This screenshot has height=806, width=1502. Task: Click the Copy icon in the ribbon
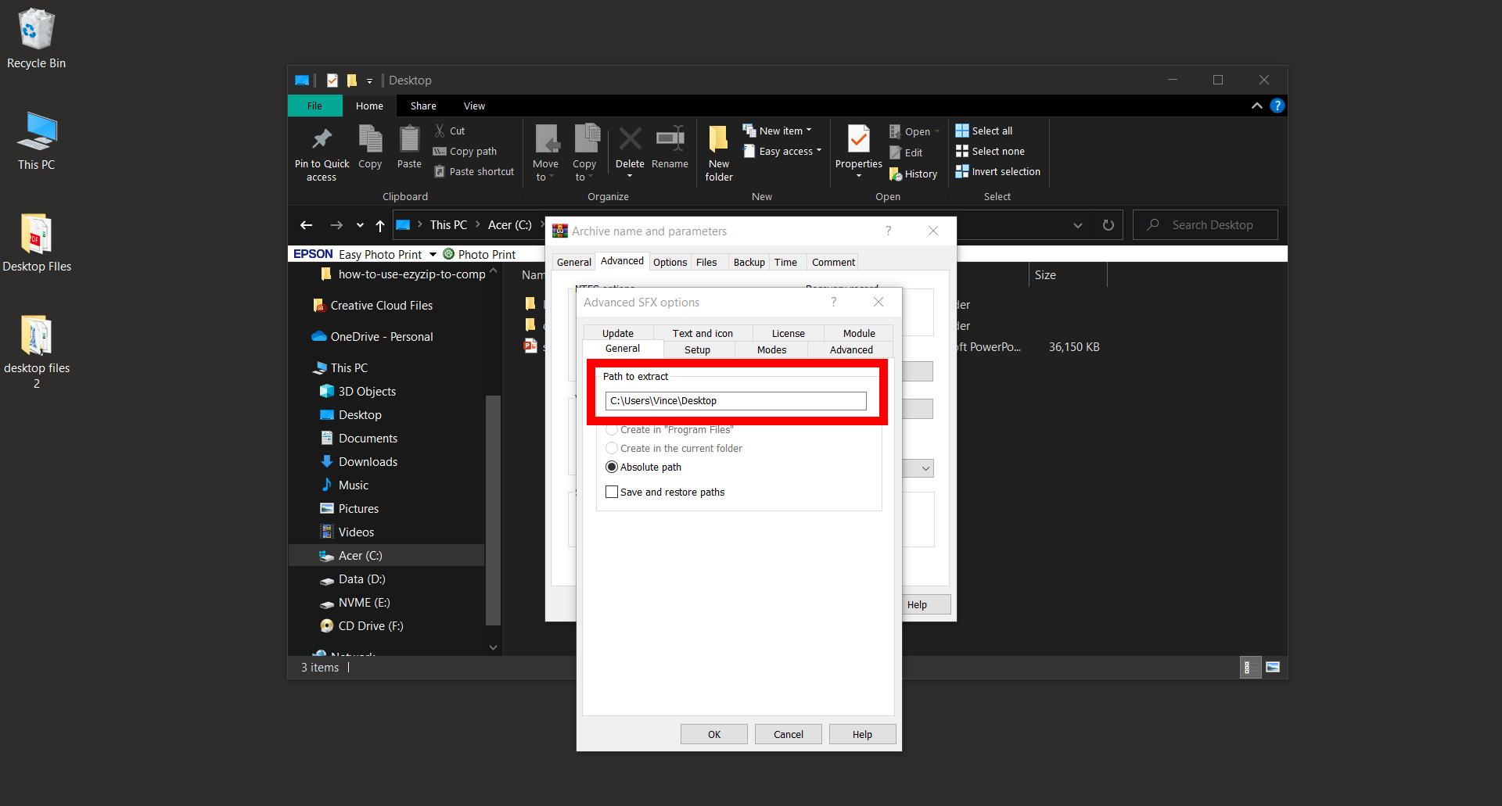(x=370, y=149)
